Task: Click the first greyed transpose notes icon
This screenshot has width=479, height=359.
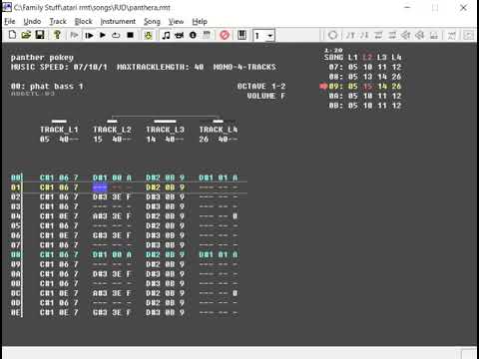Action: click(x=350, y=35)
